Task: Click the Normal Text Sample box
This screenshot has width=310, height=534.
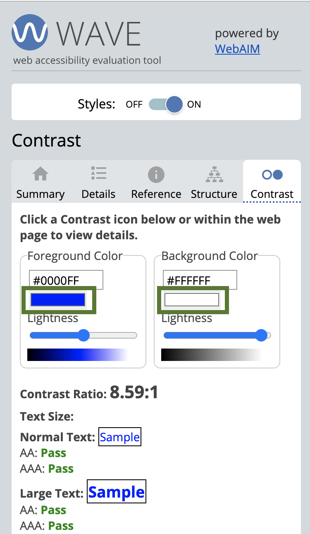Action: [120, 437]
